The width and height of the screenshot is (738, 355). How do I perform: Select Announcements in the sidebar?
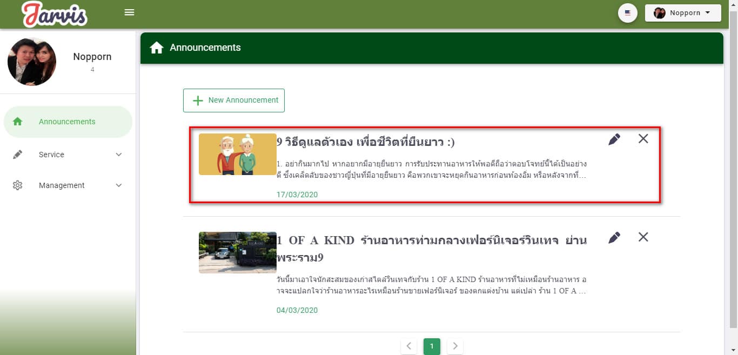point(68,122)
